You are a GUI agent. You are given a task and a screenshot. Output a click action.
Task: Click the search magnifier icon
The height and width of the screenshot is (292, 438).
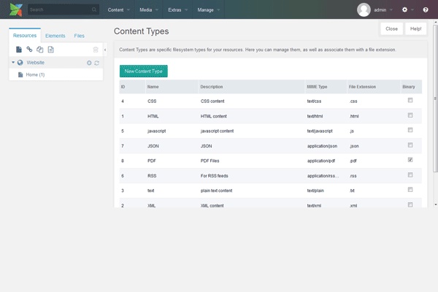pos(94,9)
